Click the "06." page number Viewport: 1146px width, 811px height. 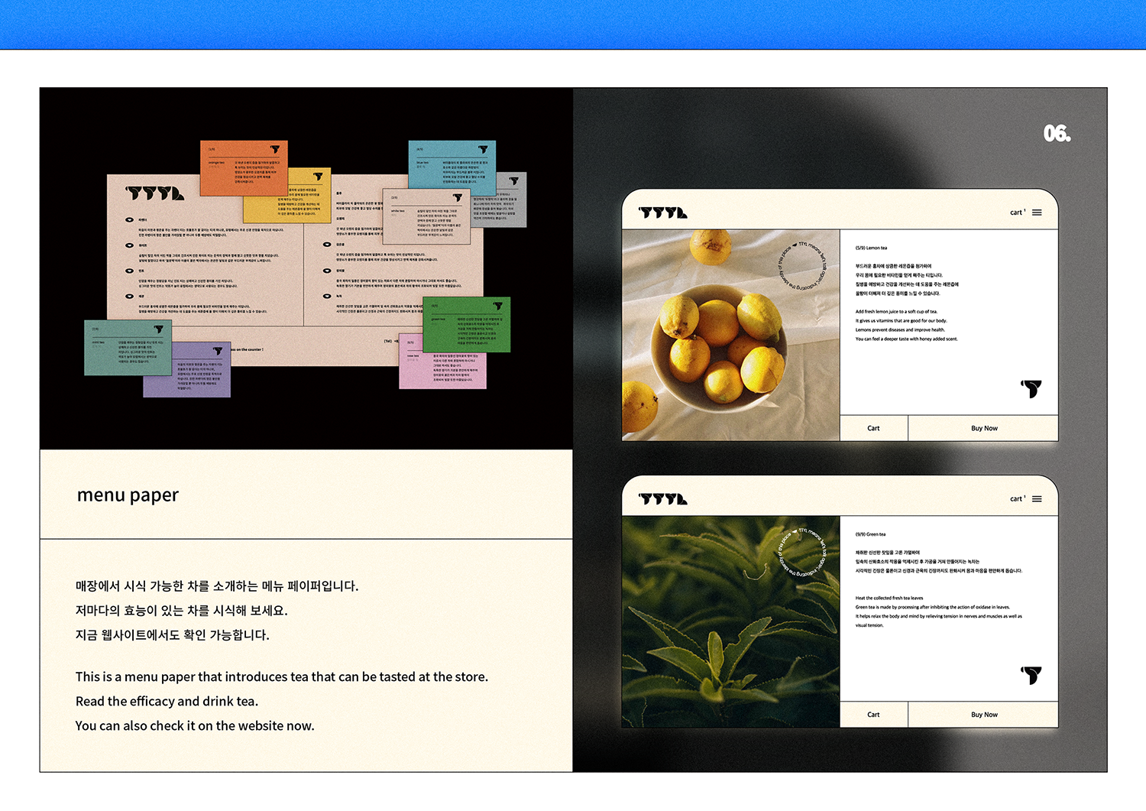pos(1057,134)
